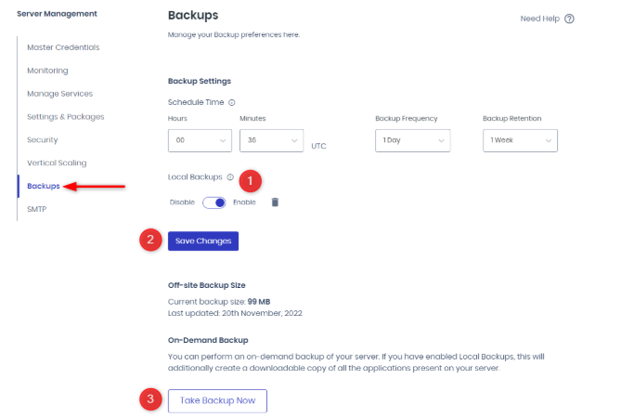Click the Need Help question mark icon

(x=569, y=19)
